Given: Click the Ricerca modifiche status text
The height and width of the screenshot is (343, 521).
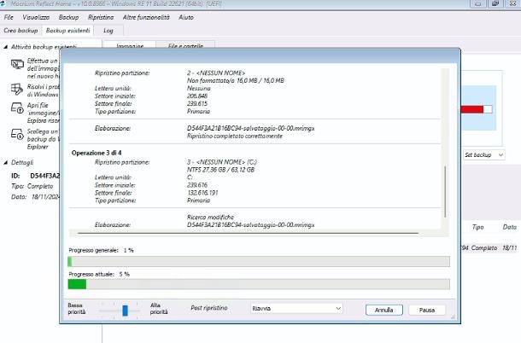Looking at the screenshot, I should 210,218.
